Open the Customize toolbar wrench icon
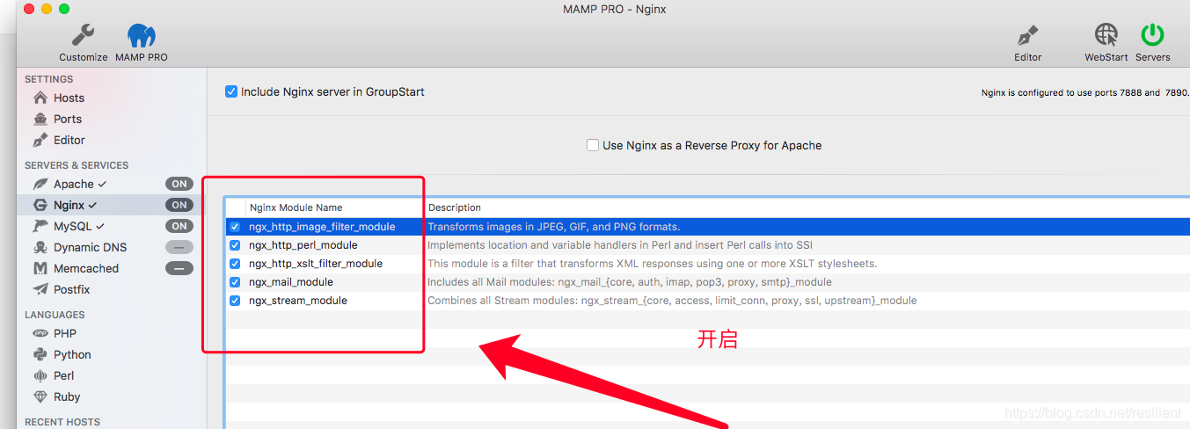The width and height of the screenshot is (1190, 429). tap(84, 35)
